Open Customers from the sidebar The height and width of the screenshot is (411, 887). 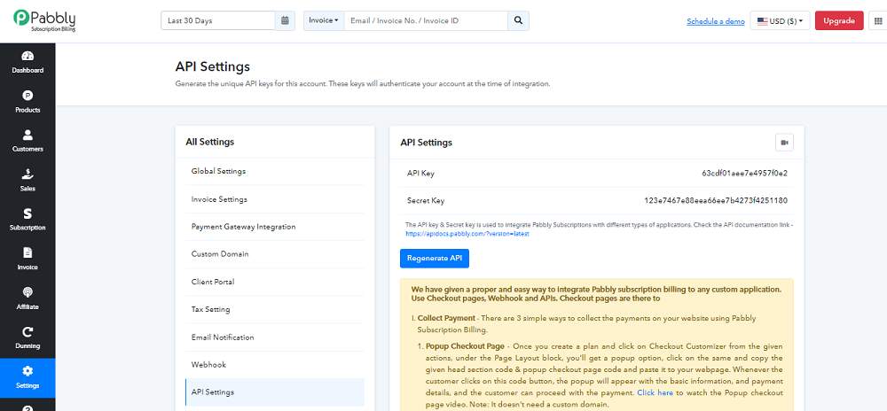pos(27,142)
